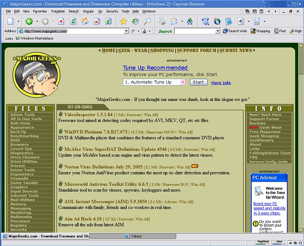
Task: Open the Tune Up Recommended link
Action: point(155,68)
